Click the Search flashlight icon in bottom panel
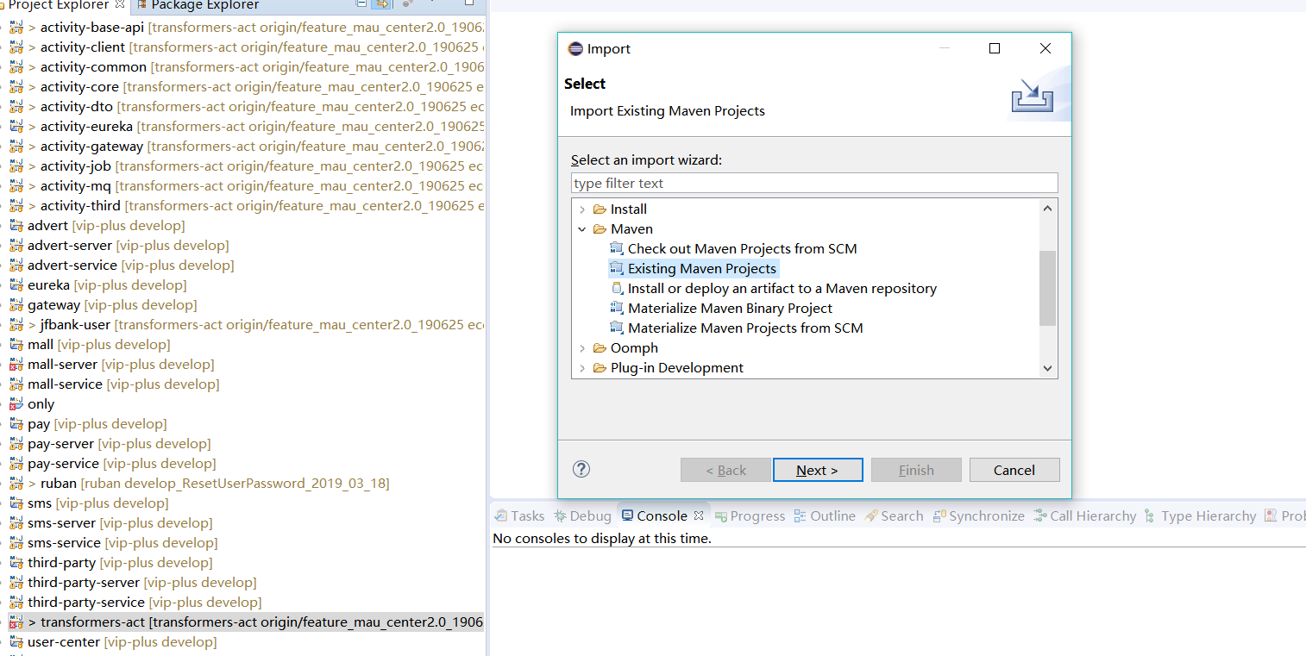The image size is (1306, 656). [x=871, y=516]
